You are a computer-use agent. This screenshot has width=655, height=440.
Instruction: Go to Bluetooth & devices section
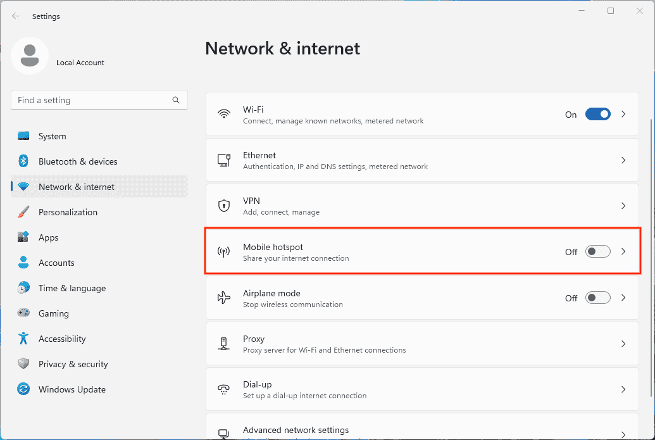coord(99,161)
